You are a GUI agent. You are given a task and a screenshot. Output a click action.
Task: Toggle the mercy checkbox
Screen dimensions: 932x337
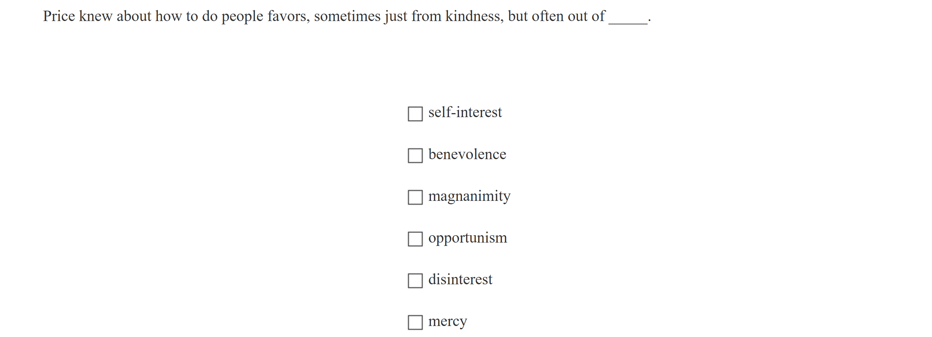(x=415, y=323)
